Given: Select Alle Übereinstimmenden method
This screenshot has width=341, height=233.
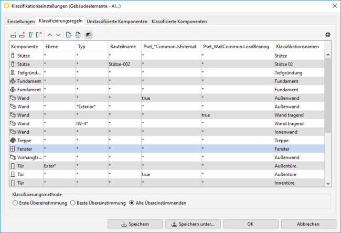Looking at the screenshot, I should [132, 203].
